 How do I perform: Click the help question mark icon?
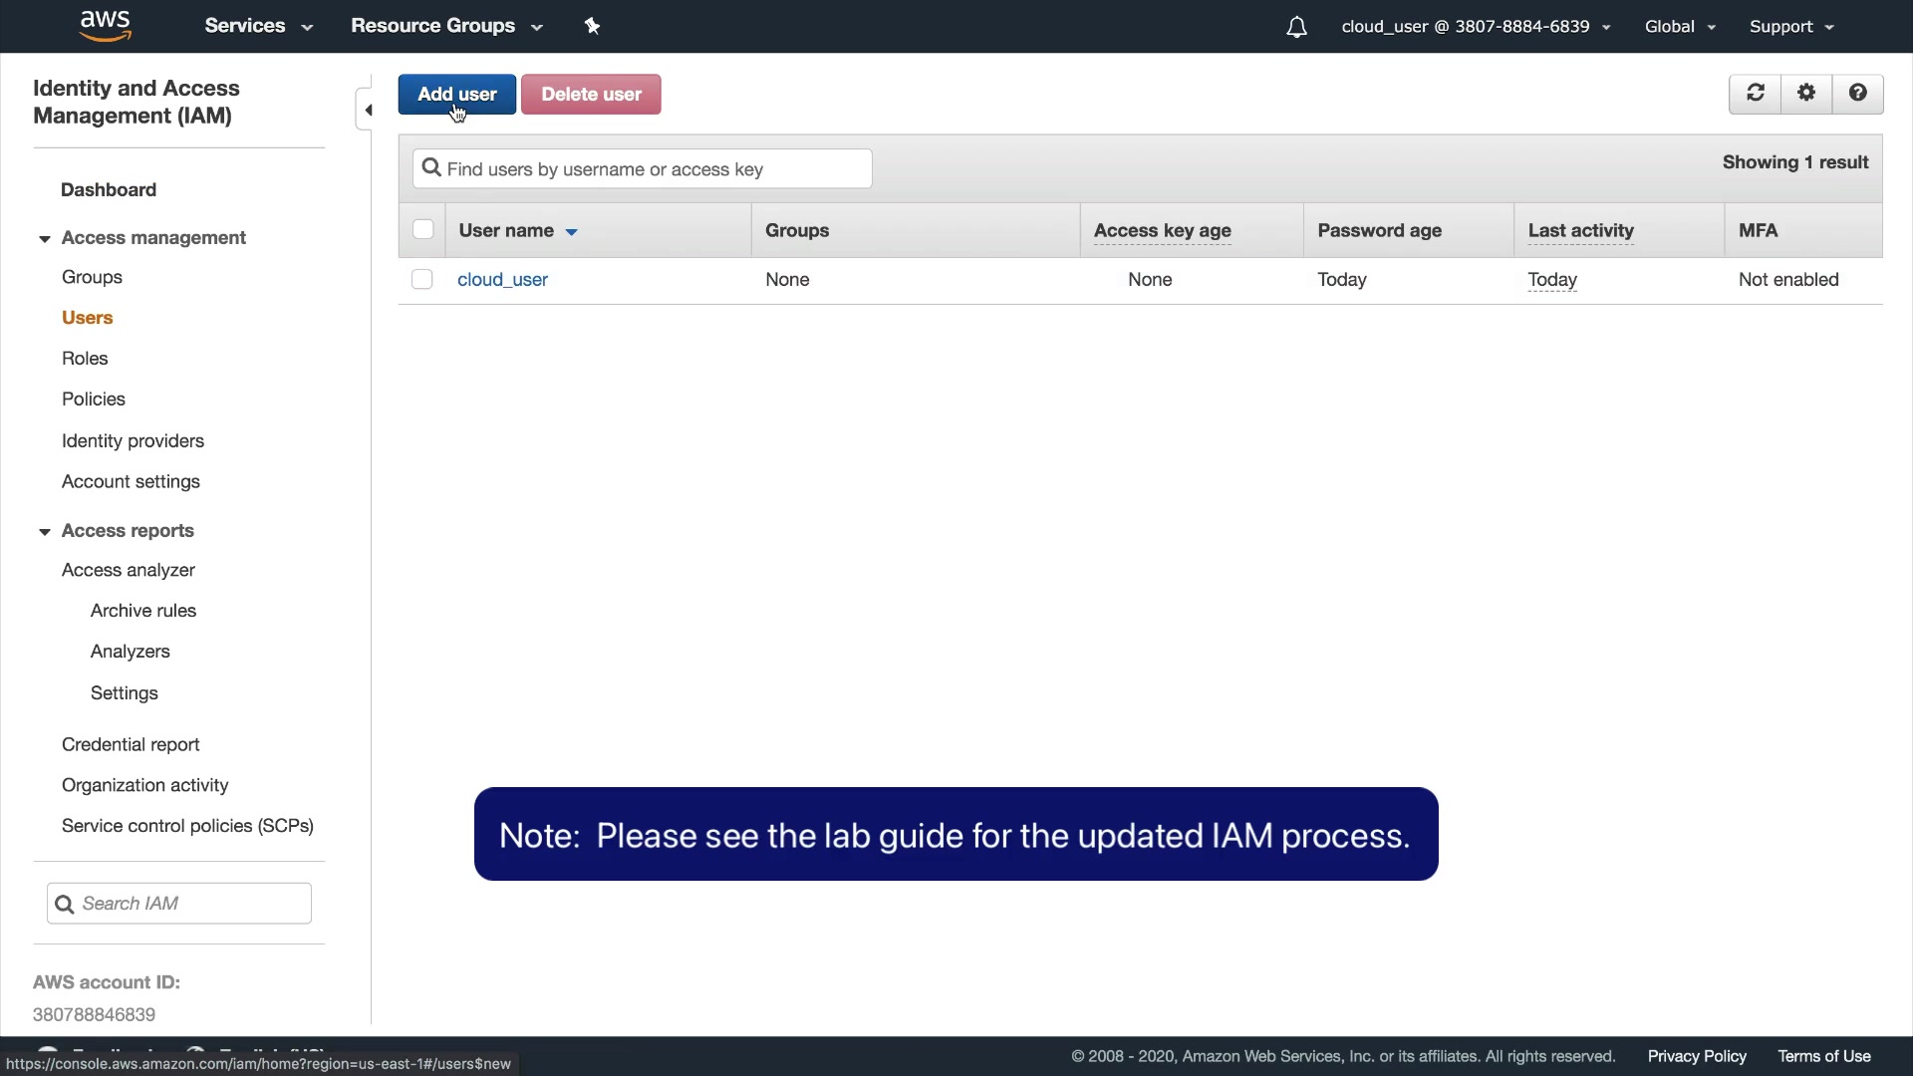tap(1857, 94)
